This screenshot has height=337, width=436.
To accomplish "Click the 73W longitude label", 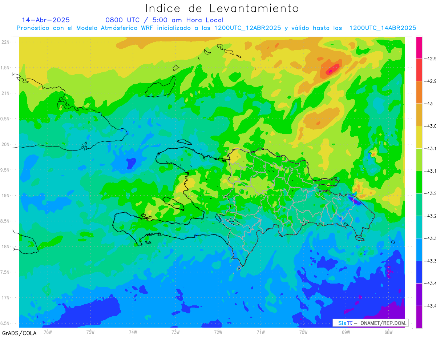I will click(x=175, y=332).
